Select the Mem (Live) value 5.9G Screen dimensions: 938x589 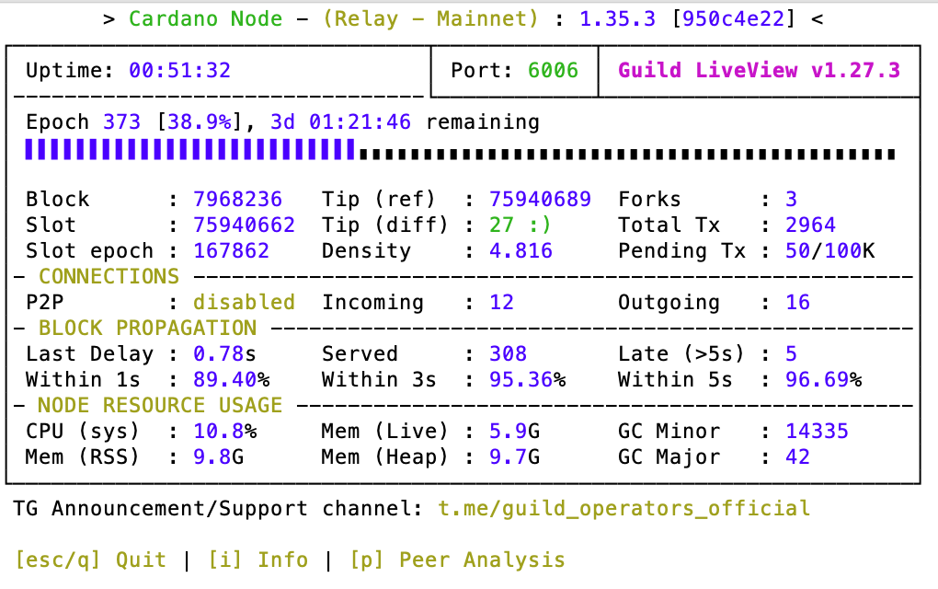coord(514,431)
